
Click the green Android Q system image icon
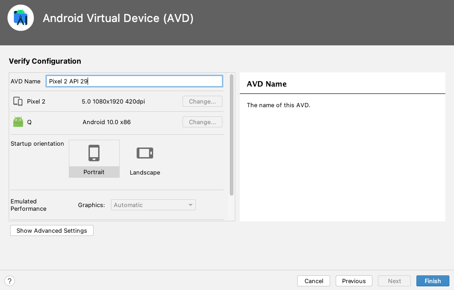[18, 122]
